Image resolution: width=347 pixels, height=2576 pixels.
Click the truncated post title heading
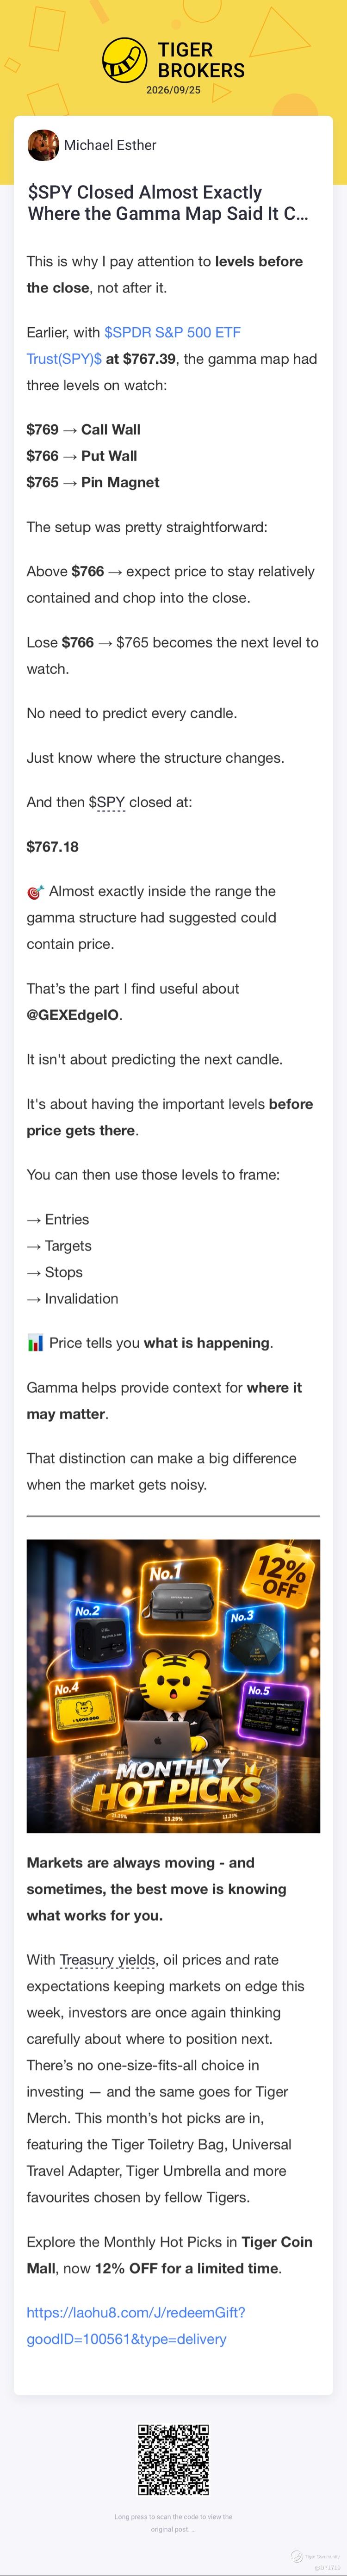pos(168,203)
